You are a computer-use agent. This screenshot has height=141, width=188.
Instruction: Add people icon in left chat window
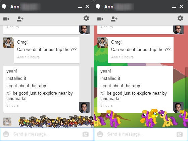coord(20,19)
